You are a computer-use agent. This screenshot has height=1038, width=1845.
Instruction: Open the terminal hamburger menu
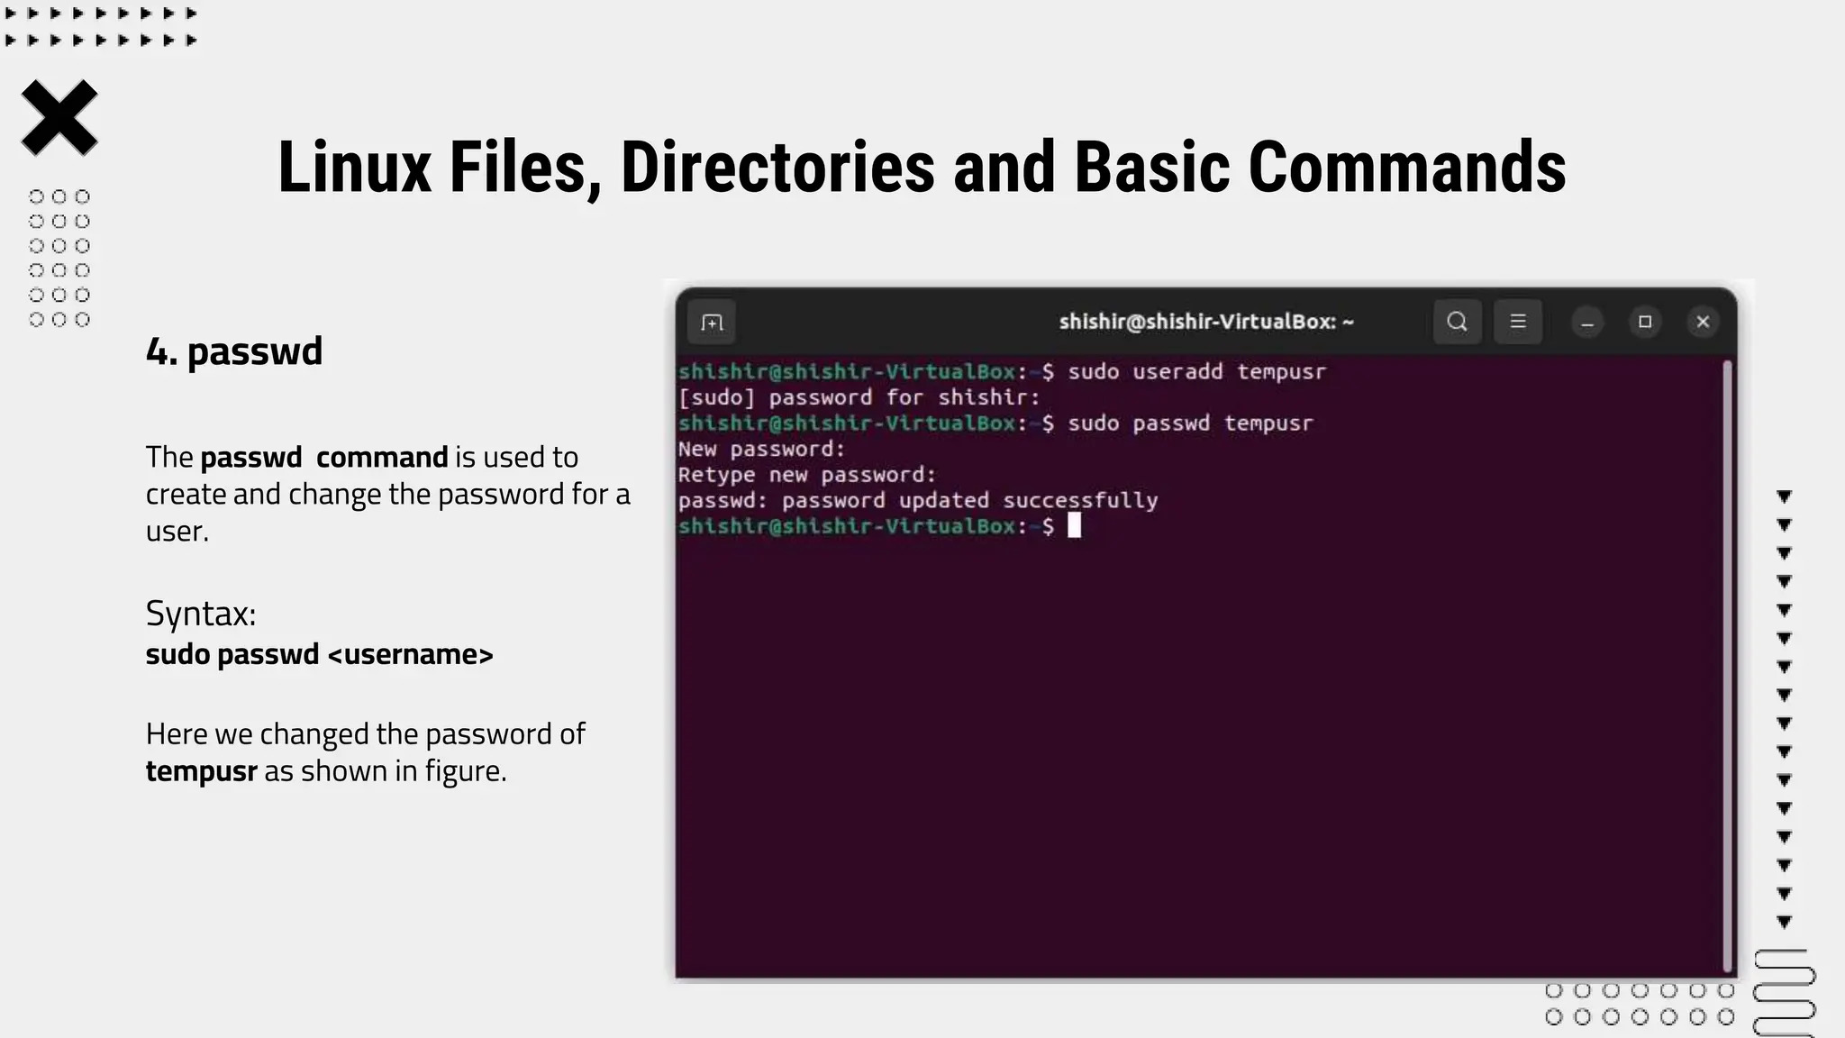(x=1518, y=322)
